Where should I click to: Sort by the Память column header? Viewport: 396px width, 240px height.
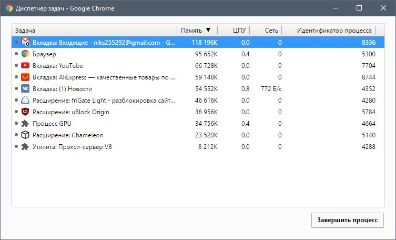click(197, 31)
